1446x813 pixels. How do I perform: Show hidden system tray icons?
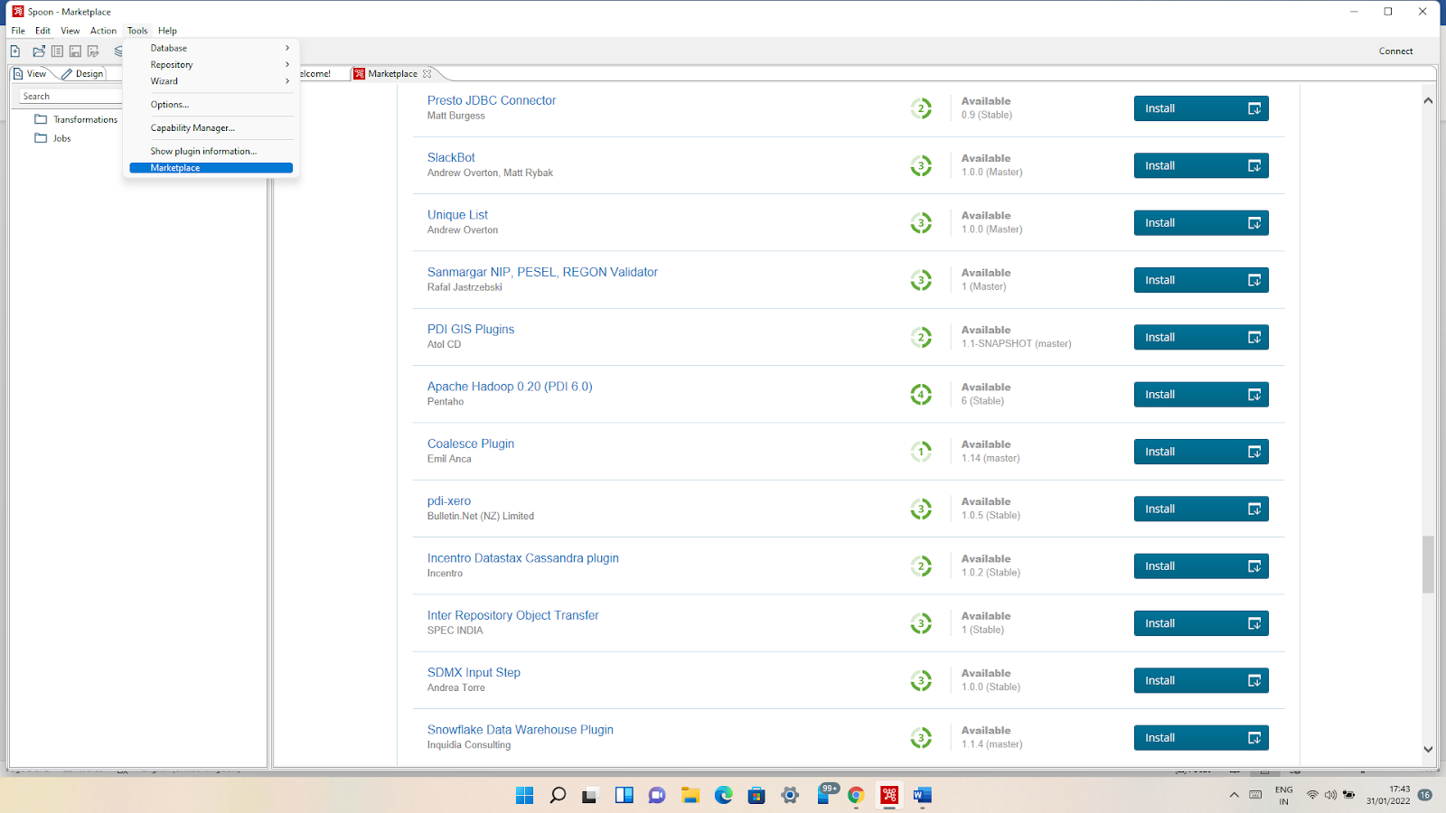click(x=1234, y=795)
